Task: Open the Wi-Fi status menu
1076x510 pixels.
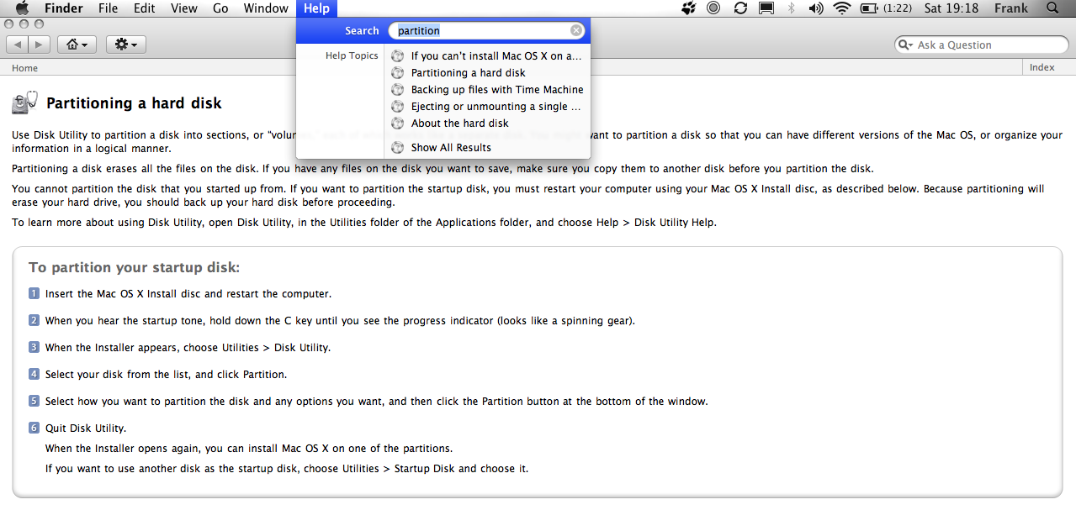Action: (842, 8)
